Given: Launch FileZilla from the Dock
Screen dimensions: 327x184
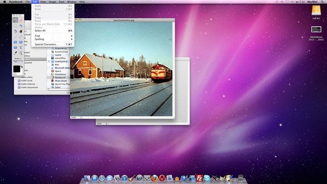Looking at the screenshot, I should click(x=199, y=178).
